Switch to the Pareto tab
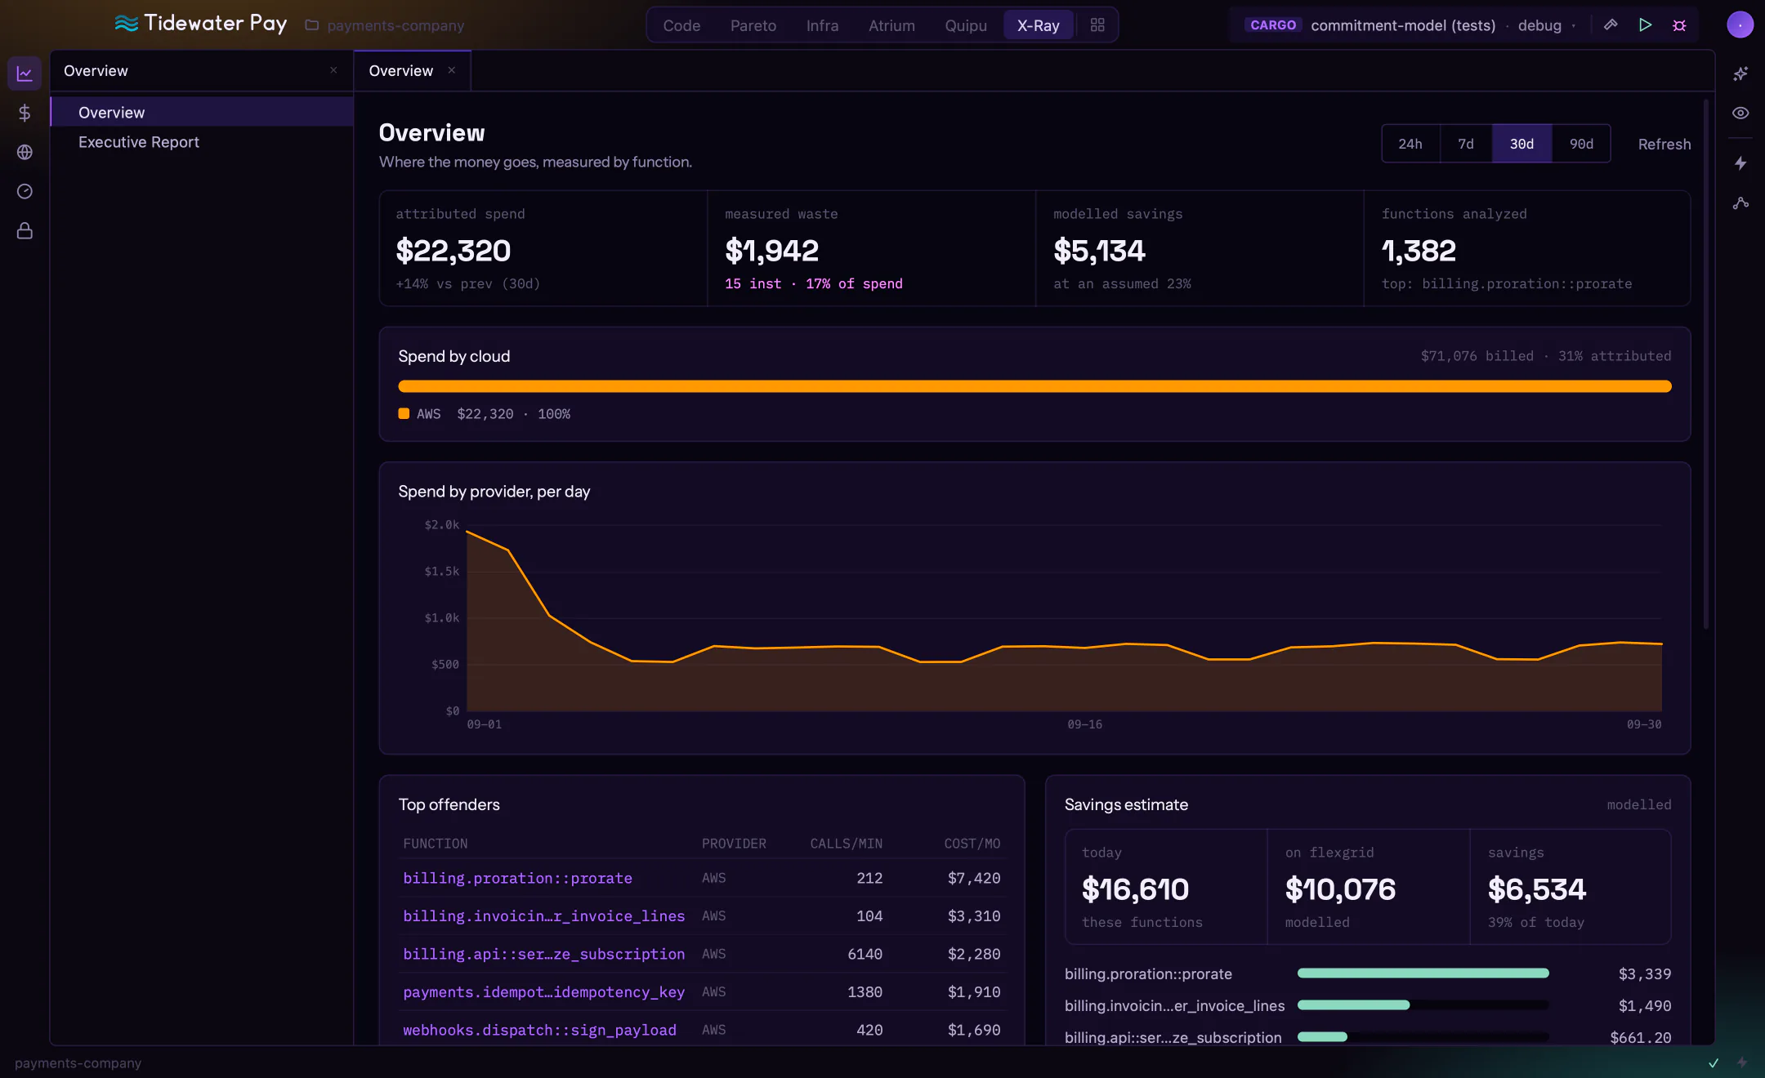 pyautogui.click(x=753, y=25)
